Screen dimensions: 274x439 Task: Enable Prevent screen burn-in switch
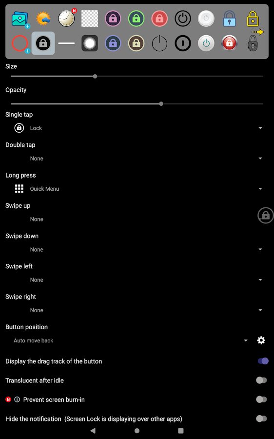(261, 399)
